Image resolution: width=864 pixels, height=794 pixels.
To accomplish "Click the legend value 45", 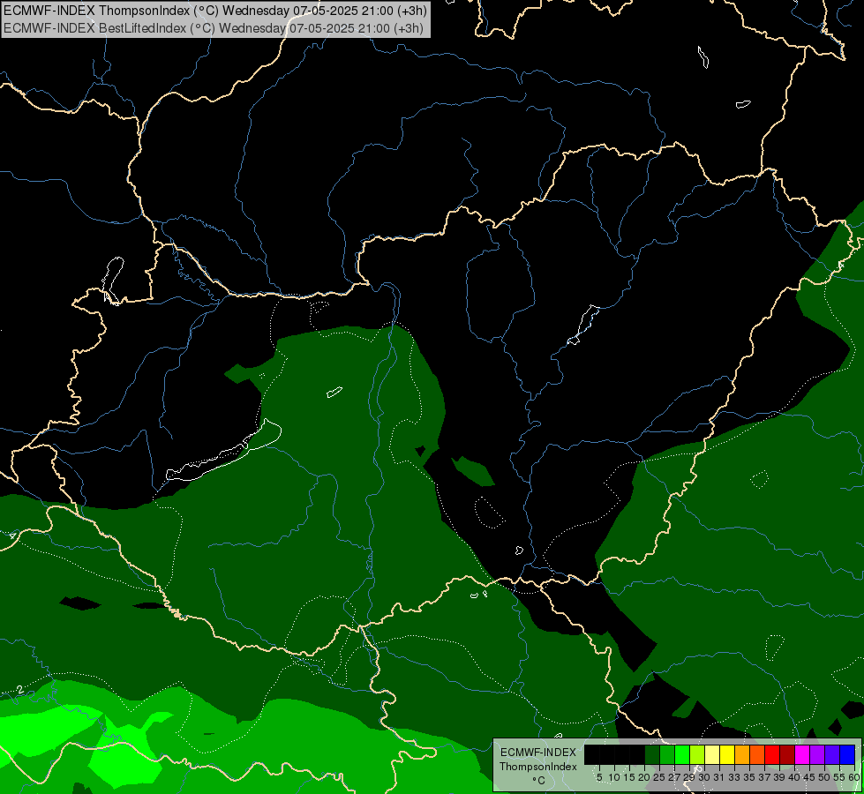I will click(x=809, y=777).
